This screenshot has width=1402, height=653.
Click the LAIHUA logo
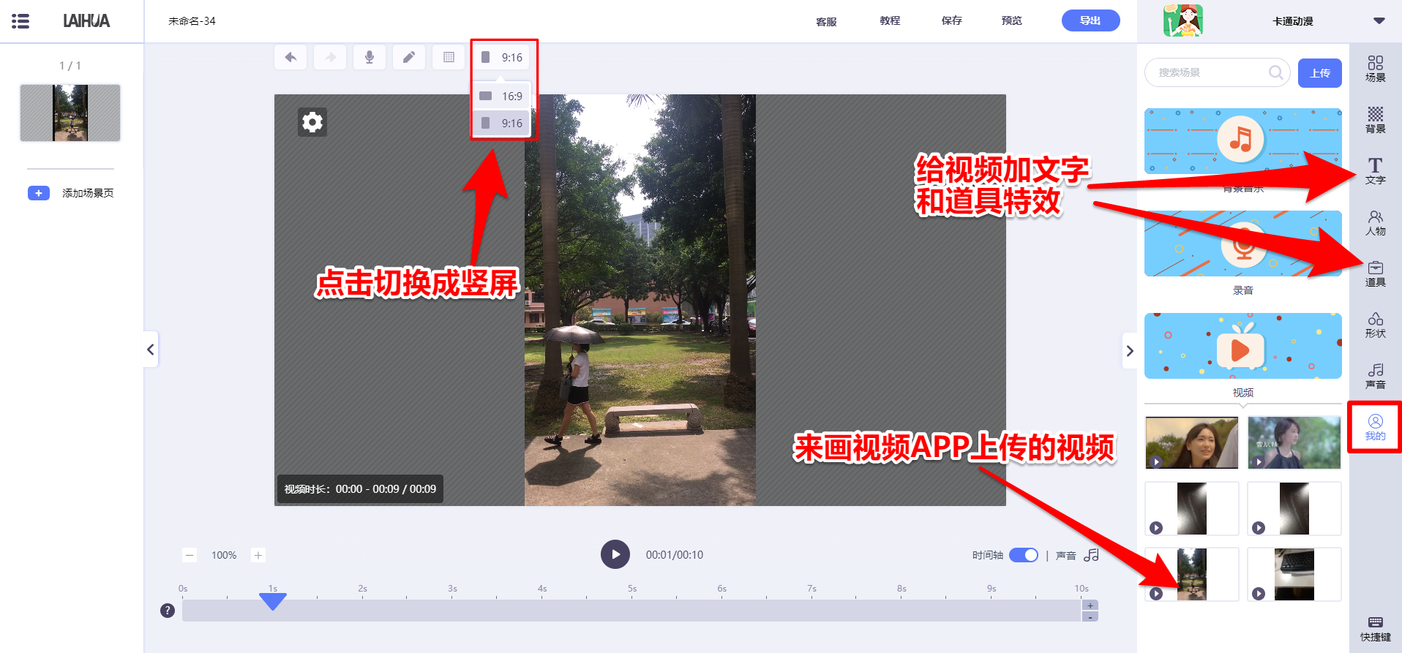(x=86, y=21)
